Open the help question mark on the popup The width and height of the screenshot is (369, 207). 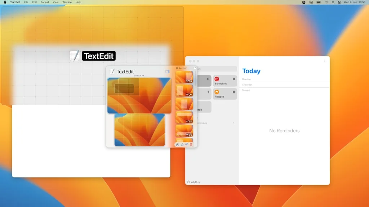[x=195, y=68]
